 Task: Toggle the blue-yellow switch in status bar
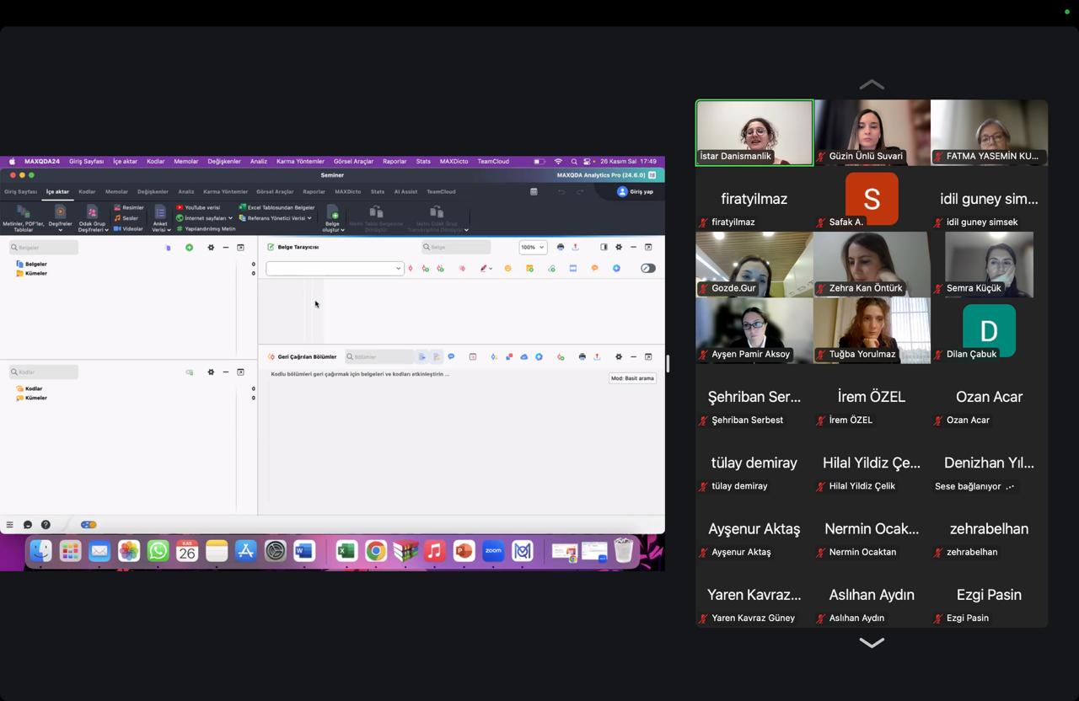point(89,525)
